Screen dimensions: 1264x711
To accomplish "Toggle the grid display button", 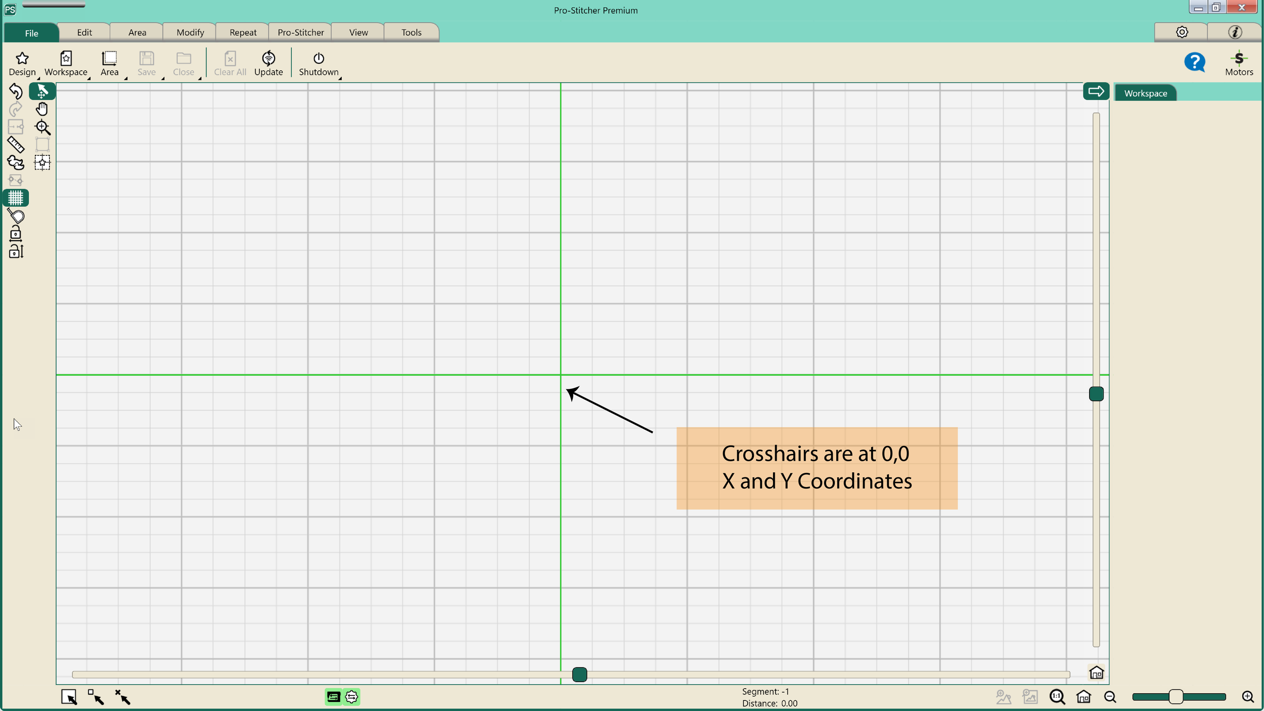I will (x=16, y=198).
